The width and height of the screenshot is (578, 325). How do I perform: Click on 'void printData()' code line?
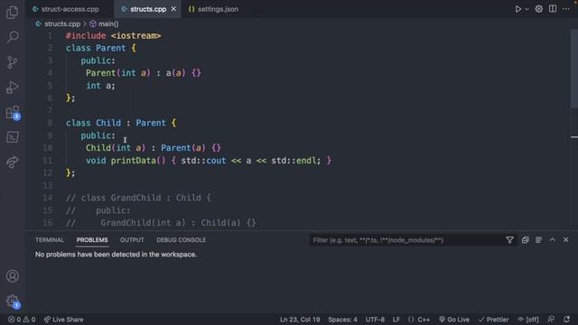click(209, 161)
